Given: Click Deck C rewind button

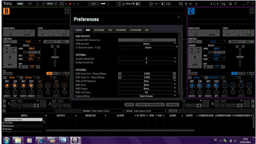Looking at the screenshot, I should (x=191, y=52).
